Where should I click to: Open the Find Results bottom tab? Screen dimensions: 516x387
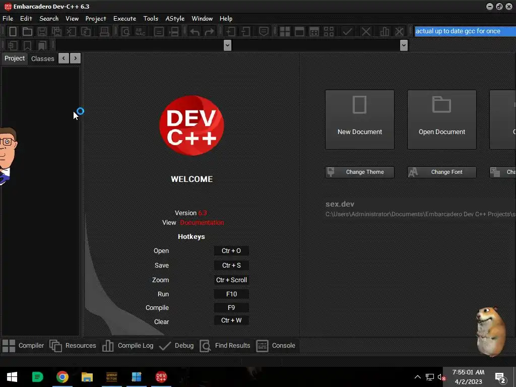pyautogui.click(x=225, y=346)
